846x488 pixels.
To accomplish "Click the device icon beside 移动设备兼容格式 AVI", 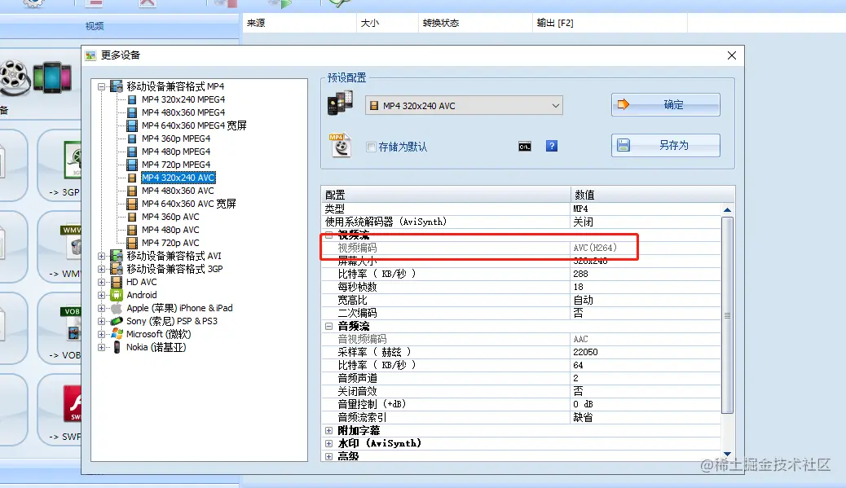I will tap(117, 256).
